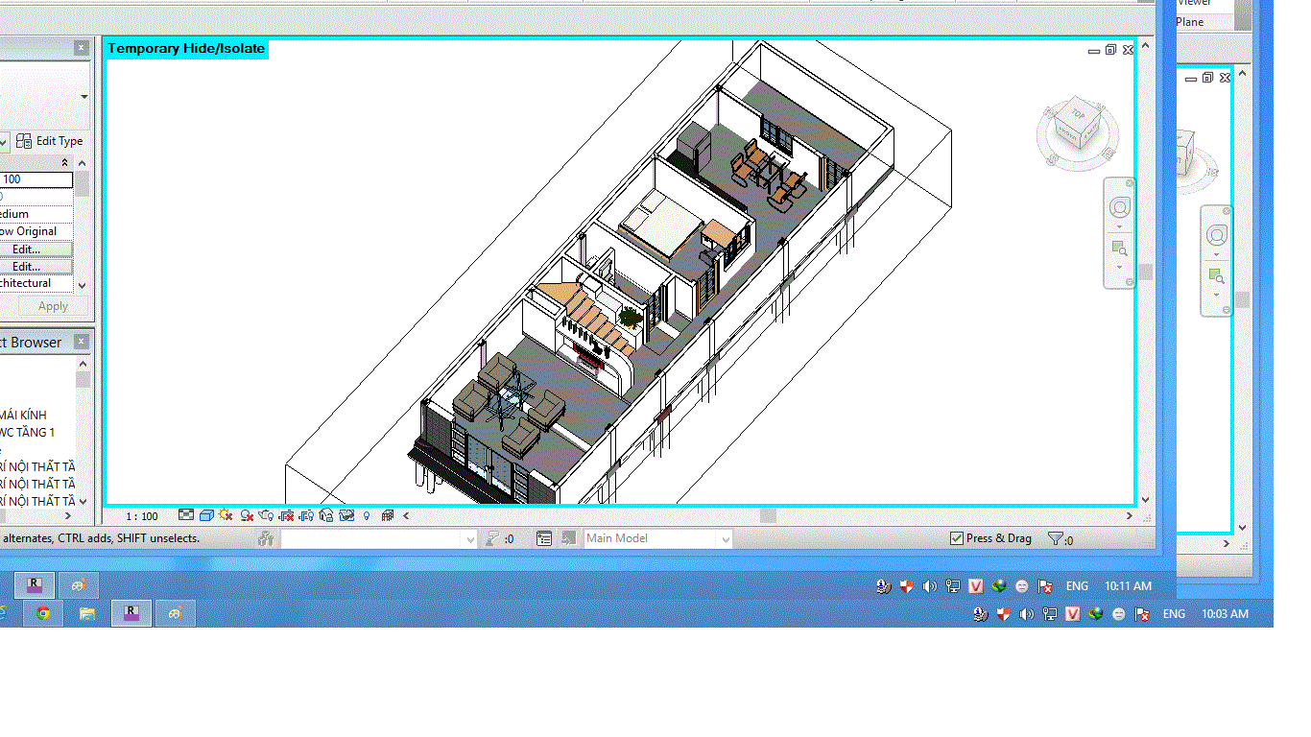
Task: Toggle Show Crop Region icon
Action: click(x=306, y=515)
